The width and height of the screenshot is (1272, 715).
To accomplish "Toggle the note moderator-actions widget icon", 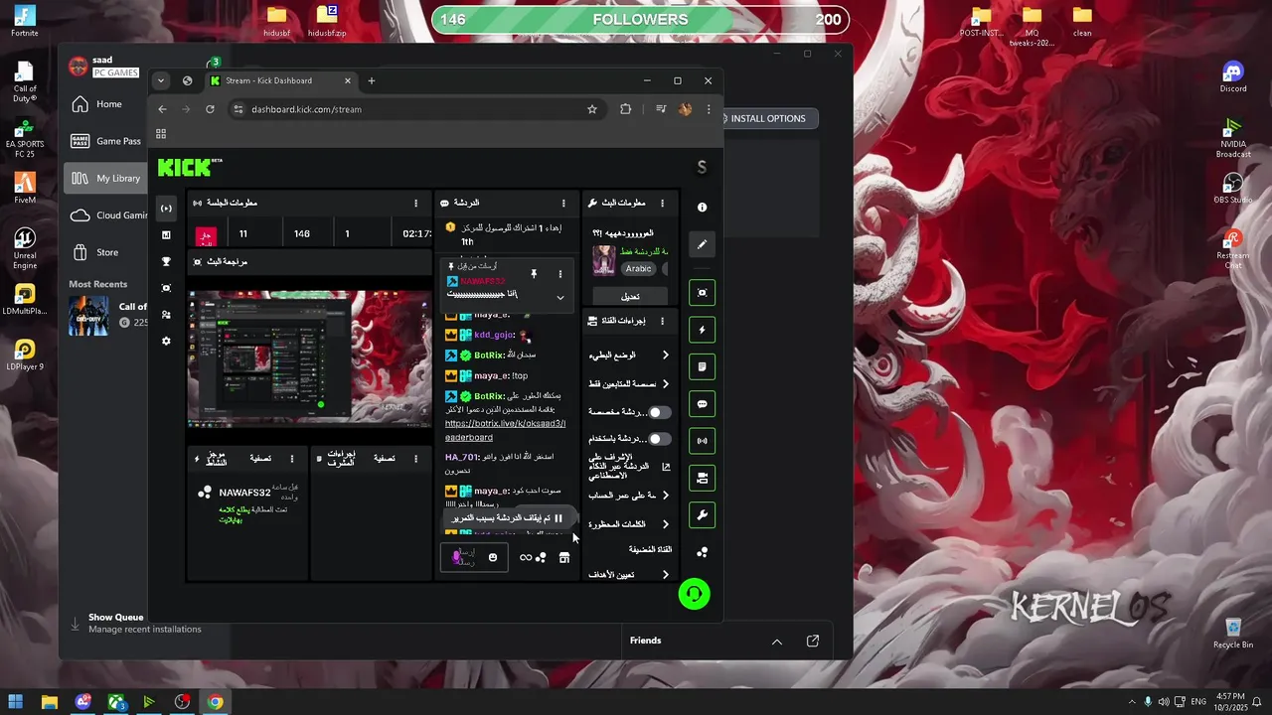I will click(702, 367).
